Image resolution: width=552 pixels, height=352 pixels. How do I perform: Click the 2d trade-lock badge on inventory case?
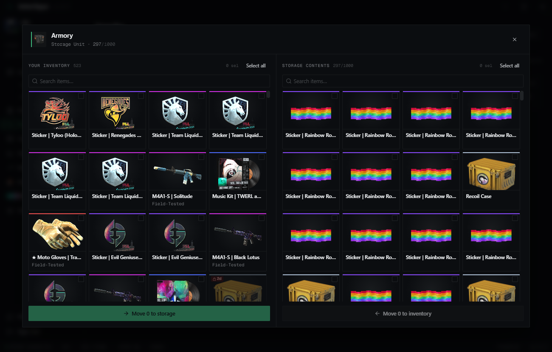[217, 279]
